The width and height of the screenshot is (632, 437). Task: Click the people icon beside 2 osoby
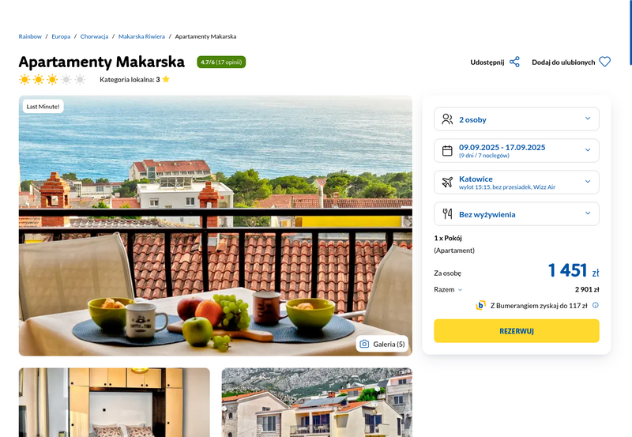447,119
